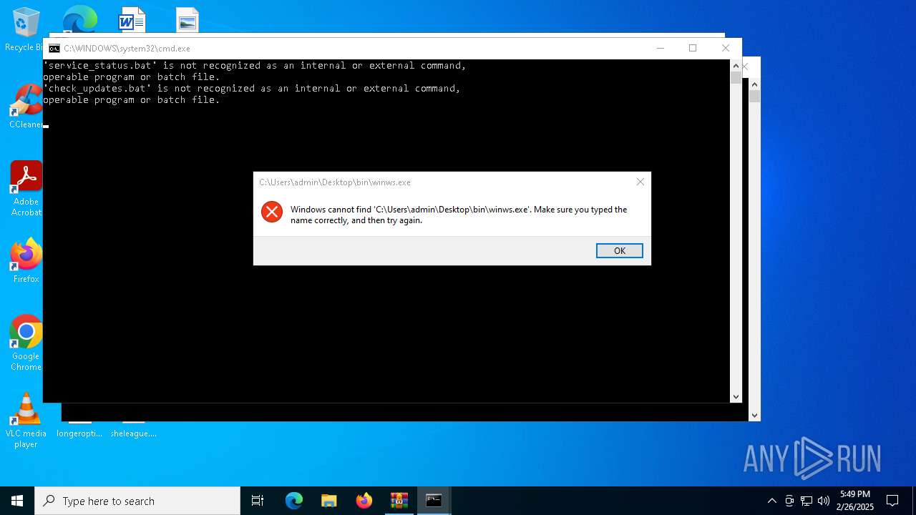916x515 pixels.
Task: Click cmd.exe scrollbar down arrow
Action: [x=736, y=396]
